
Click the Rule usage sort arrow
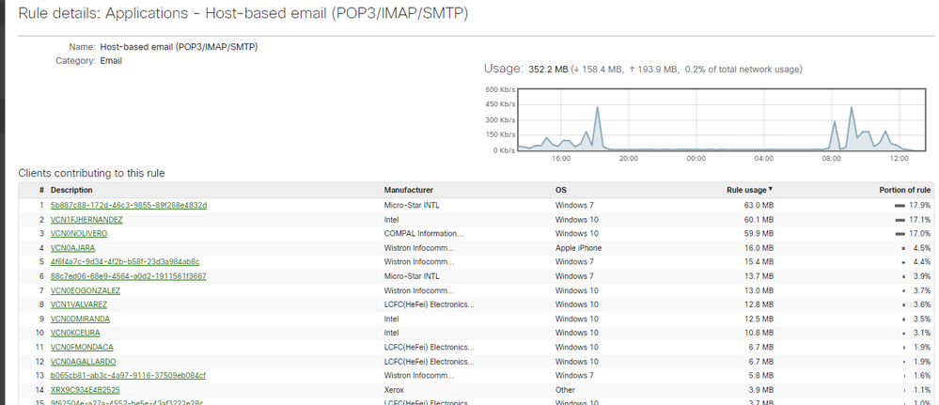[x=771, y=189]
